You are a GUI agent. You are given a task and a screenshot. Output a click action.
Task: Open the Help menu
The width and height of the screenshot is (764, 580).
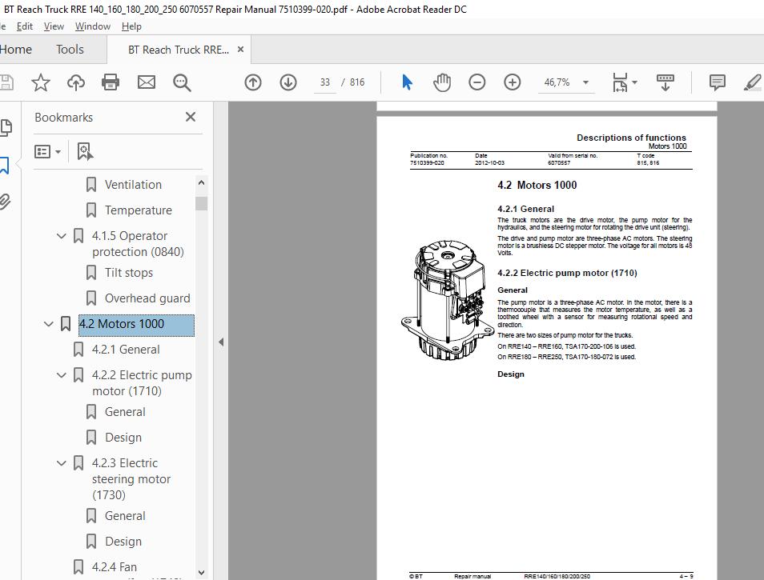pyautogui.click(x=131, y=26)
